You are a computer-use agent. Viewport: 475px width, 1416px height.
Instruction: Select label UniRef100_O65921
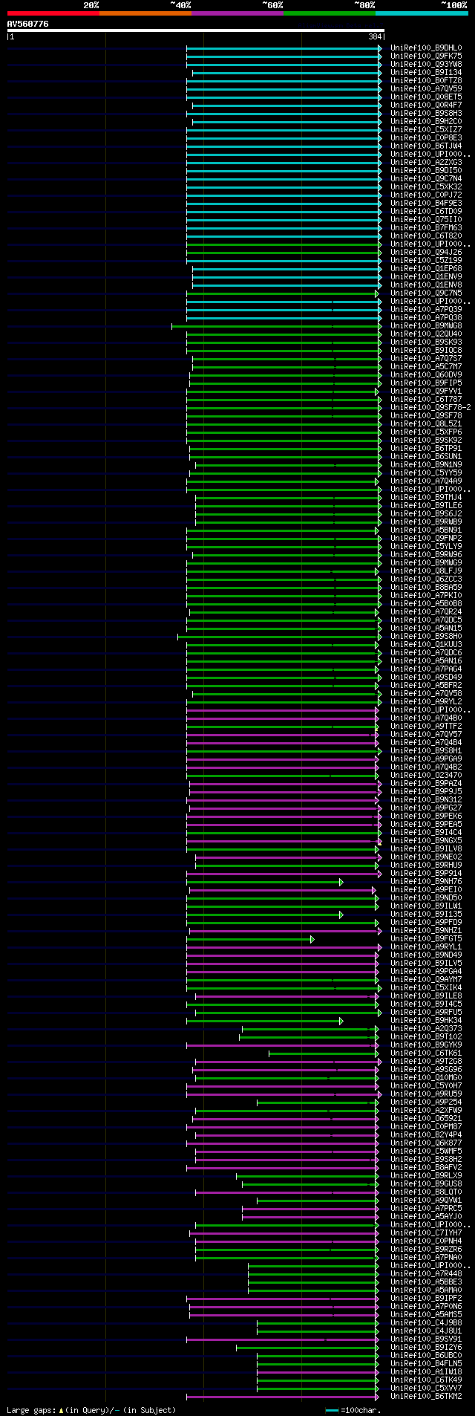tap(426, 1119)
